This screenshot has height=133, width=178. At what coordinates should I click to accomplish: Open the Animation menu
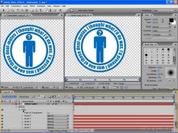pos(41,6)
